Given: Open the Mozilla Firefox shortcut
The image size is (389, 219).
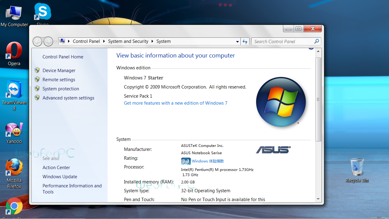Looking at the screenshot, I should pos(14,173).
